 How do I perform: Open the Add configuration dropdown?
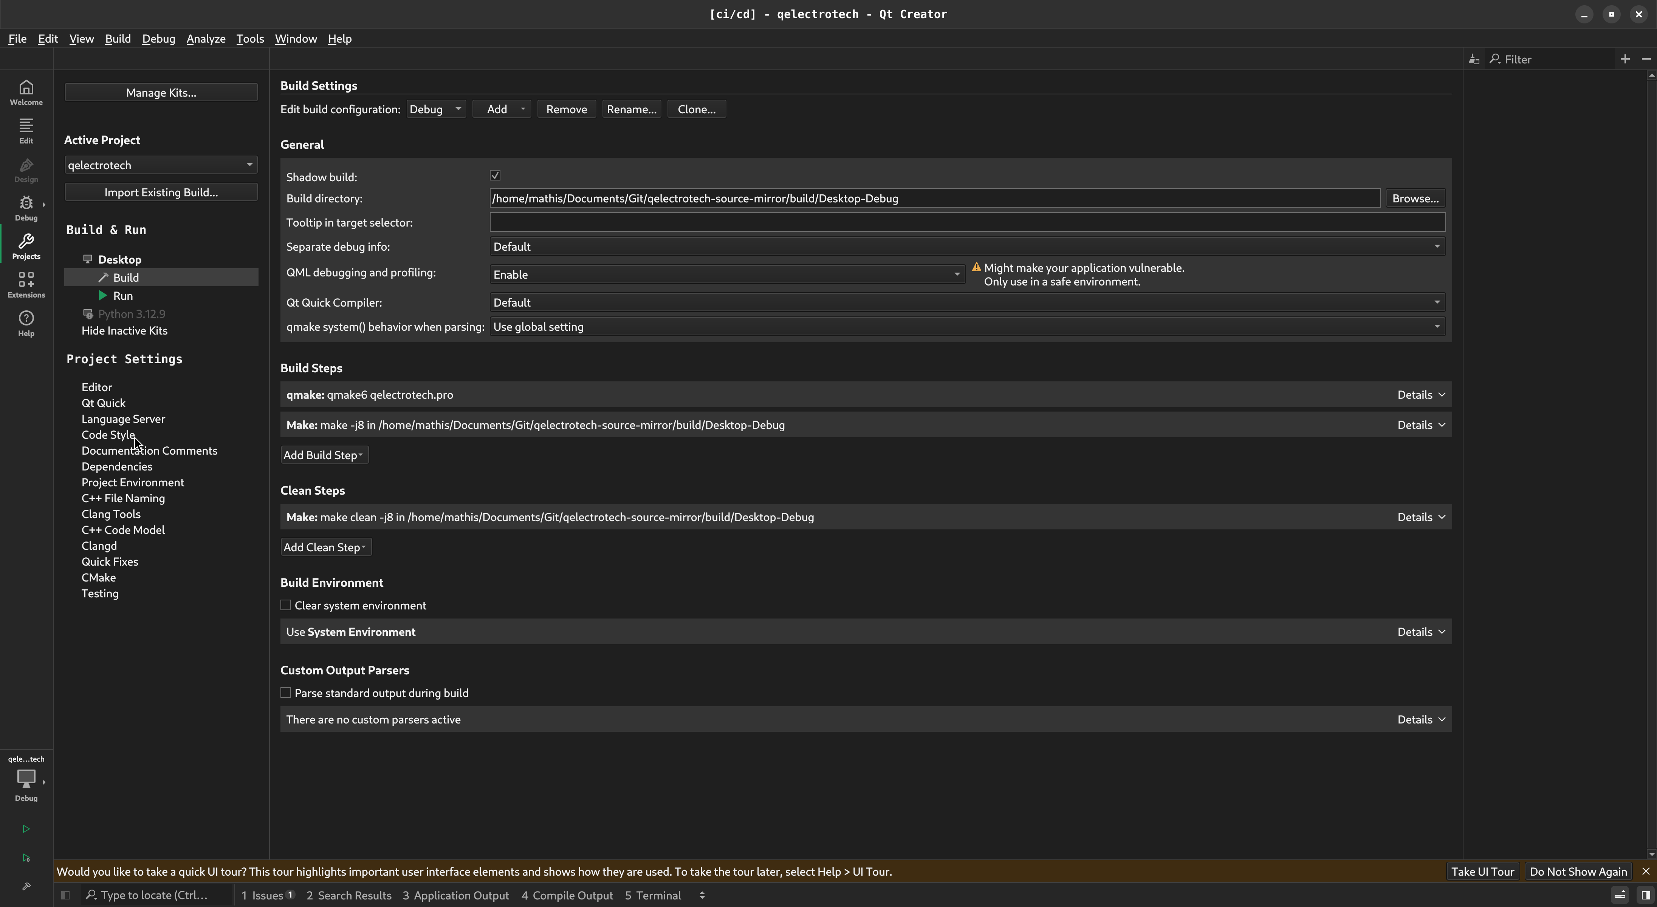tap(501, 109)
